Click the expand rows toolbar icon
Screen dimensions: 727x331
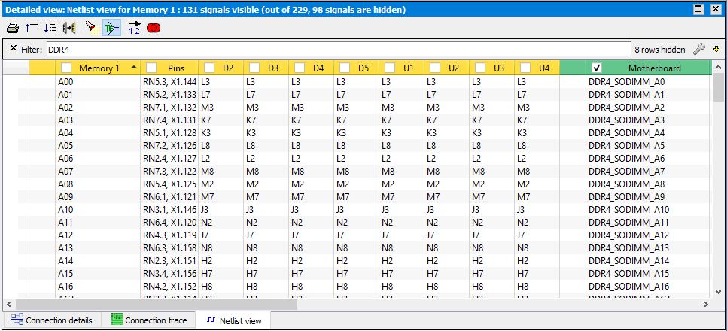(x=50, y=28)
